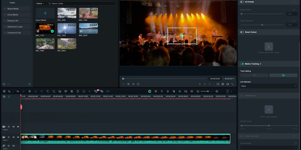Hide the Video 1 track with eye icon
The height and width of the screenshot is (150, 301).
[18, 137]
